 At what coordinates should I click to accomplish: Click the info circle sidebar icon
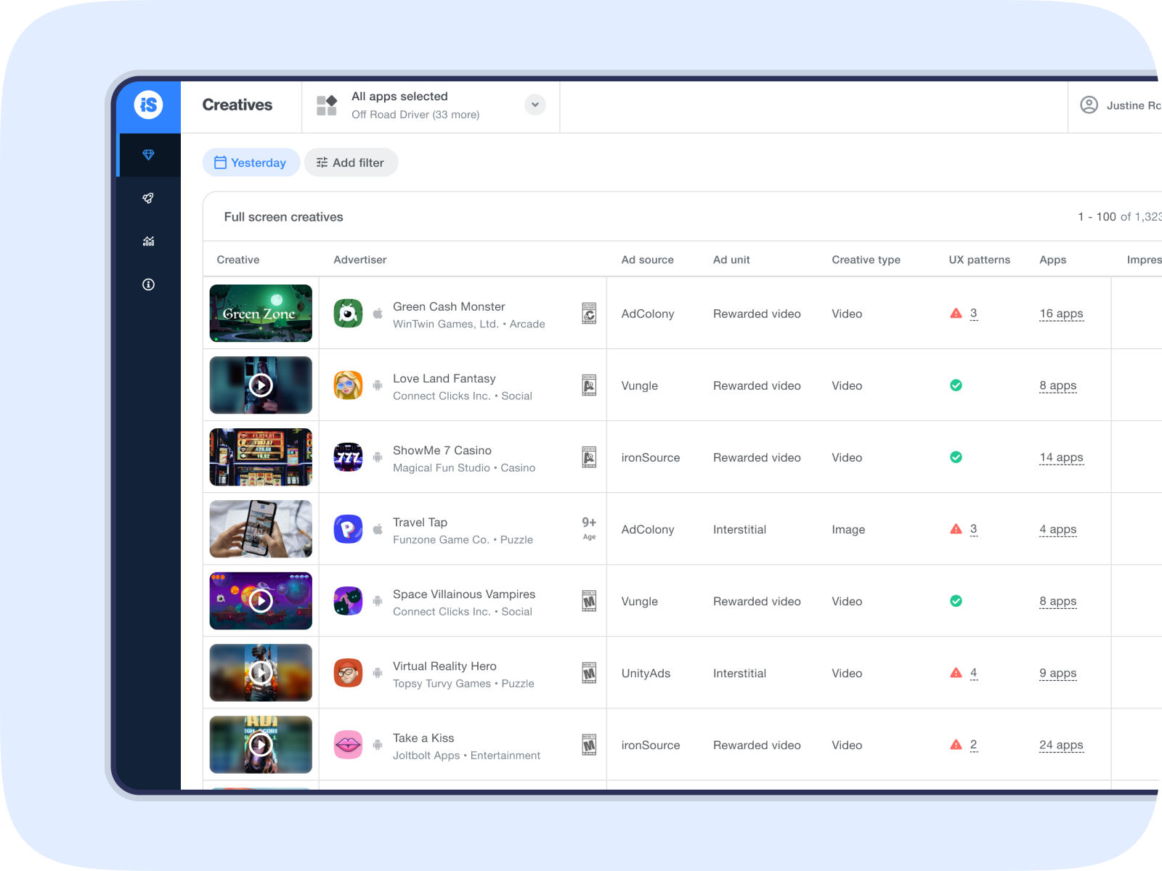coord(148,285)
